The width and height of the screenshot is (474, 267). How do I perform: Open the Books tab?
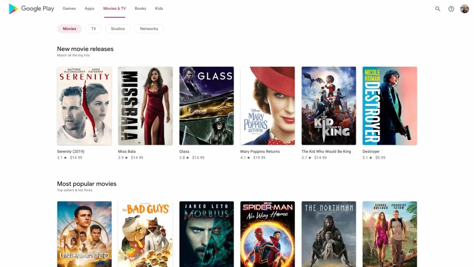coord(140,9)
